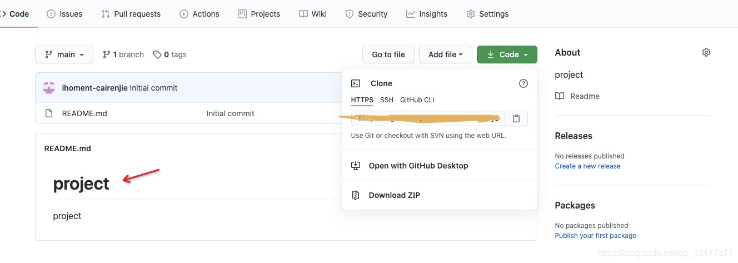Open Initial commit message in README.md row

point(231,113)
